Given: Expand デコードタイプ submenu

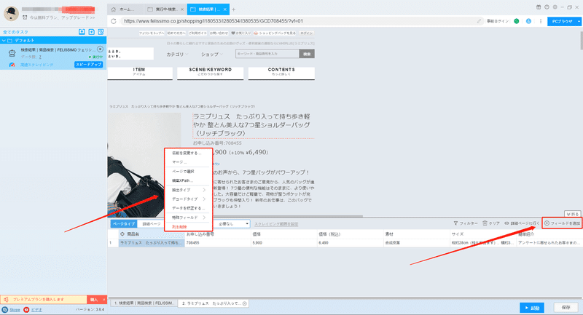Looking at the screenshot, I should [204, 199].
